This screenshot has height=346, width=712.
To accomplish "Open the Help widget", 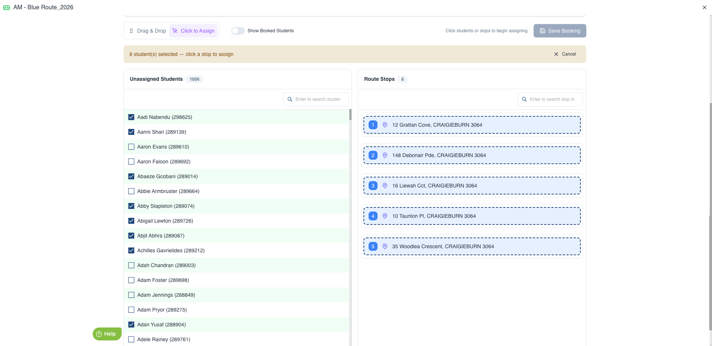I will [107, 334].
